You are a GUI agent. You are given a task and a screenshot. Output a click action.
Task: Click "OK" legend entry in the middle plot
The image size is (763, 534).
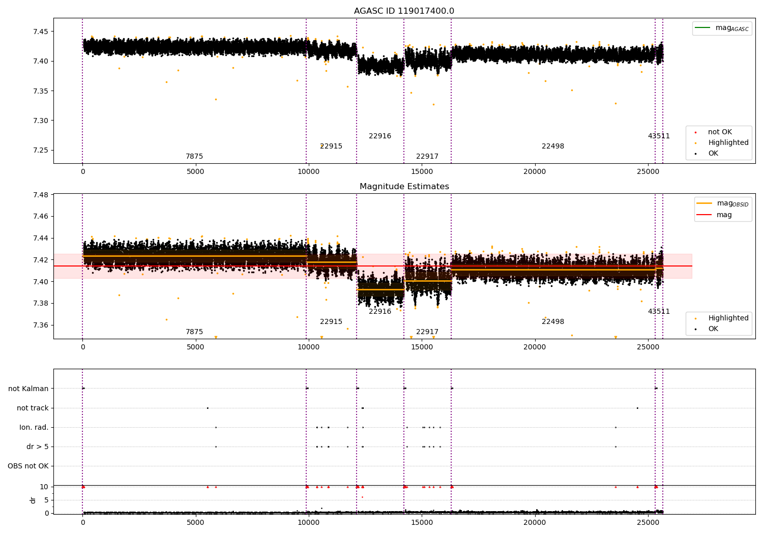(x=713, y=329)
